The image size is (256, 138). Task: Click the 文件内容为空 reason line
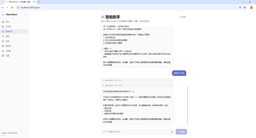point(109,37)
